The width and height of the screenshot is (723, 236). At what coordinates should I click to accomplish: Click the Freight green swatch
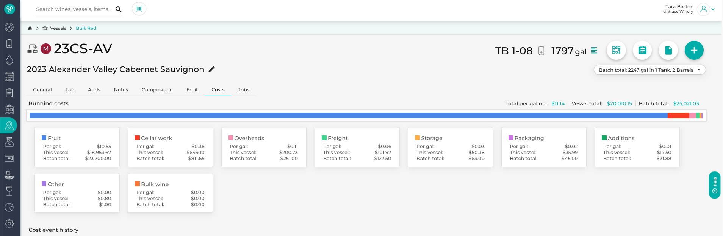pos(324,138)
